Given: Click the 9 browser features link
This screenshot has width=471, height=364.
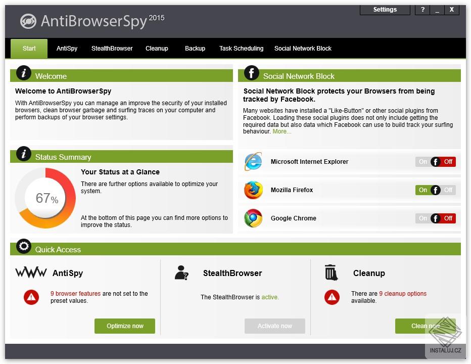Looking at the screenshot, I should click(75, 293).
